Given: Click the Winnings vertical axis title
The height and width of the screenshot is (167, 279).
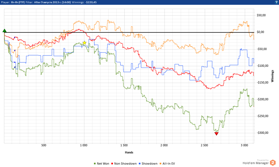Looking at the screenshot, I should [272, 76].
